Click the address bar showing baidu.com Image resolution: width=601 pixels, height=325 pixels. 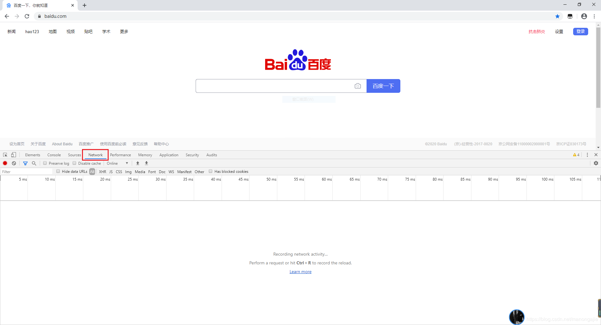pyautogui.click(x=294, y=16)
